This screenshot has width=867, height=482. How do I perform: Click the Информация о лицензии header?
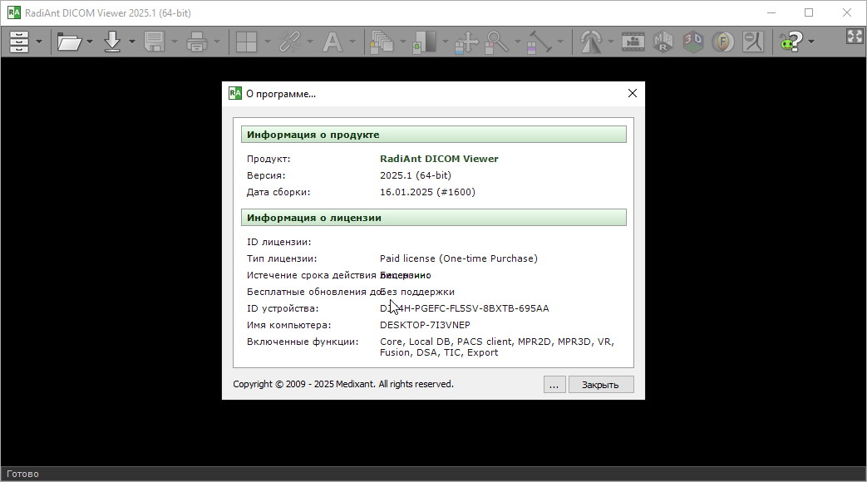tap(434, 217)
